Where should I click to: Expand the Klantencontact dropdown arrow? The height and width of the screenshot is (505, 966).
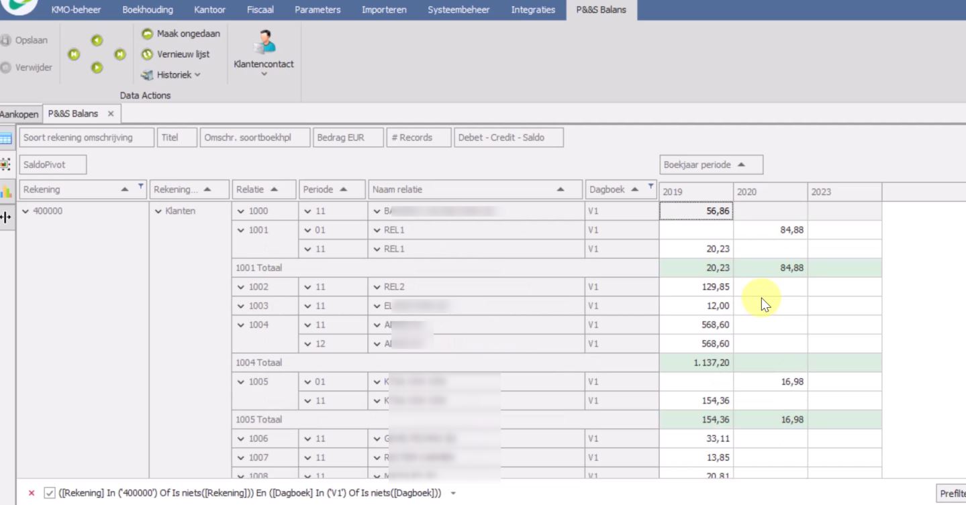pyautogui.click(x=264, y=74)
